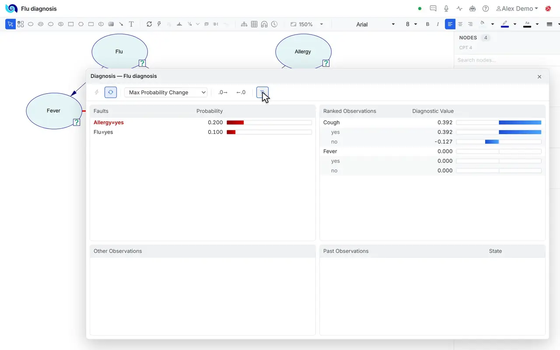Image resolution: width=560 pixels, height=350 pixels.
Task: Click the microphone icon
Action: point(446,8)
